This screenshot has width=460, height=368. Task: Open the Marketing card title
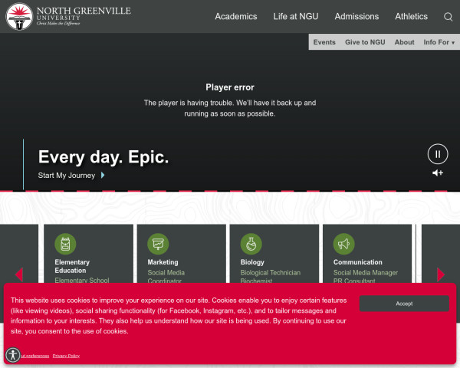coord(163,262)
